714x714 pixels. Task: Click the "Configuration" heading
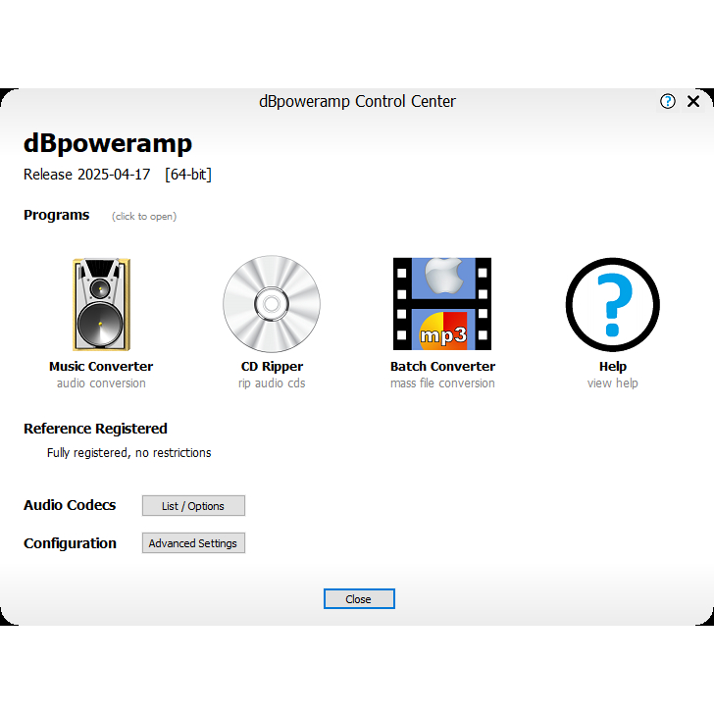click(x=71, y=543)
